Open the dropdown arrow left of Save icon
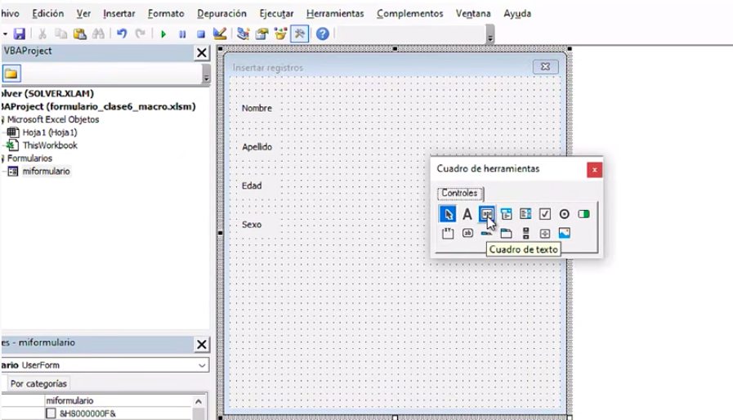The height and width of the screenshot is (420, 733). click(5, 34)
